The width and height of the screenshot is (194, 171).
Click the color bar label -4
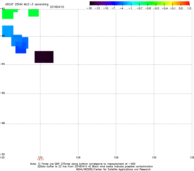click(121, 8)
